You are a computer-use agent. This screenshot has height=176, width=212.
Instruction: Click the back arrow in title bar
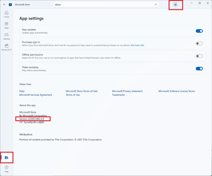[4, 4]
